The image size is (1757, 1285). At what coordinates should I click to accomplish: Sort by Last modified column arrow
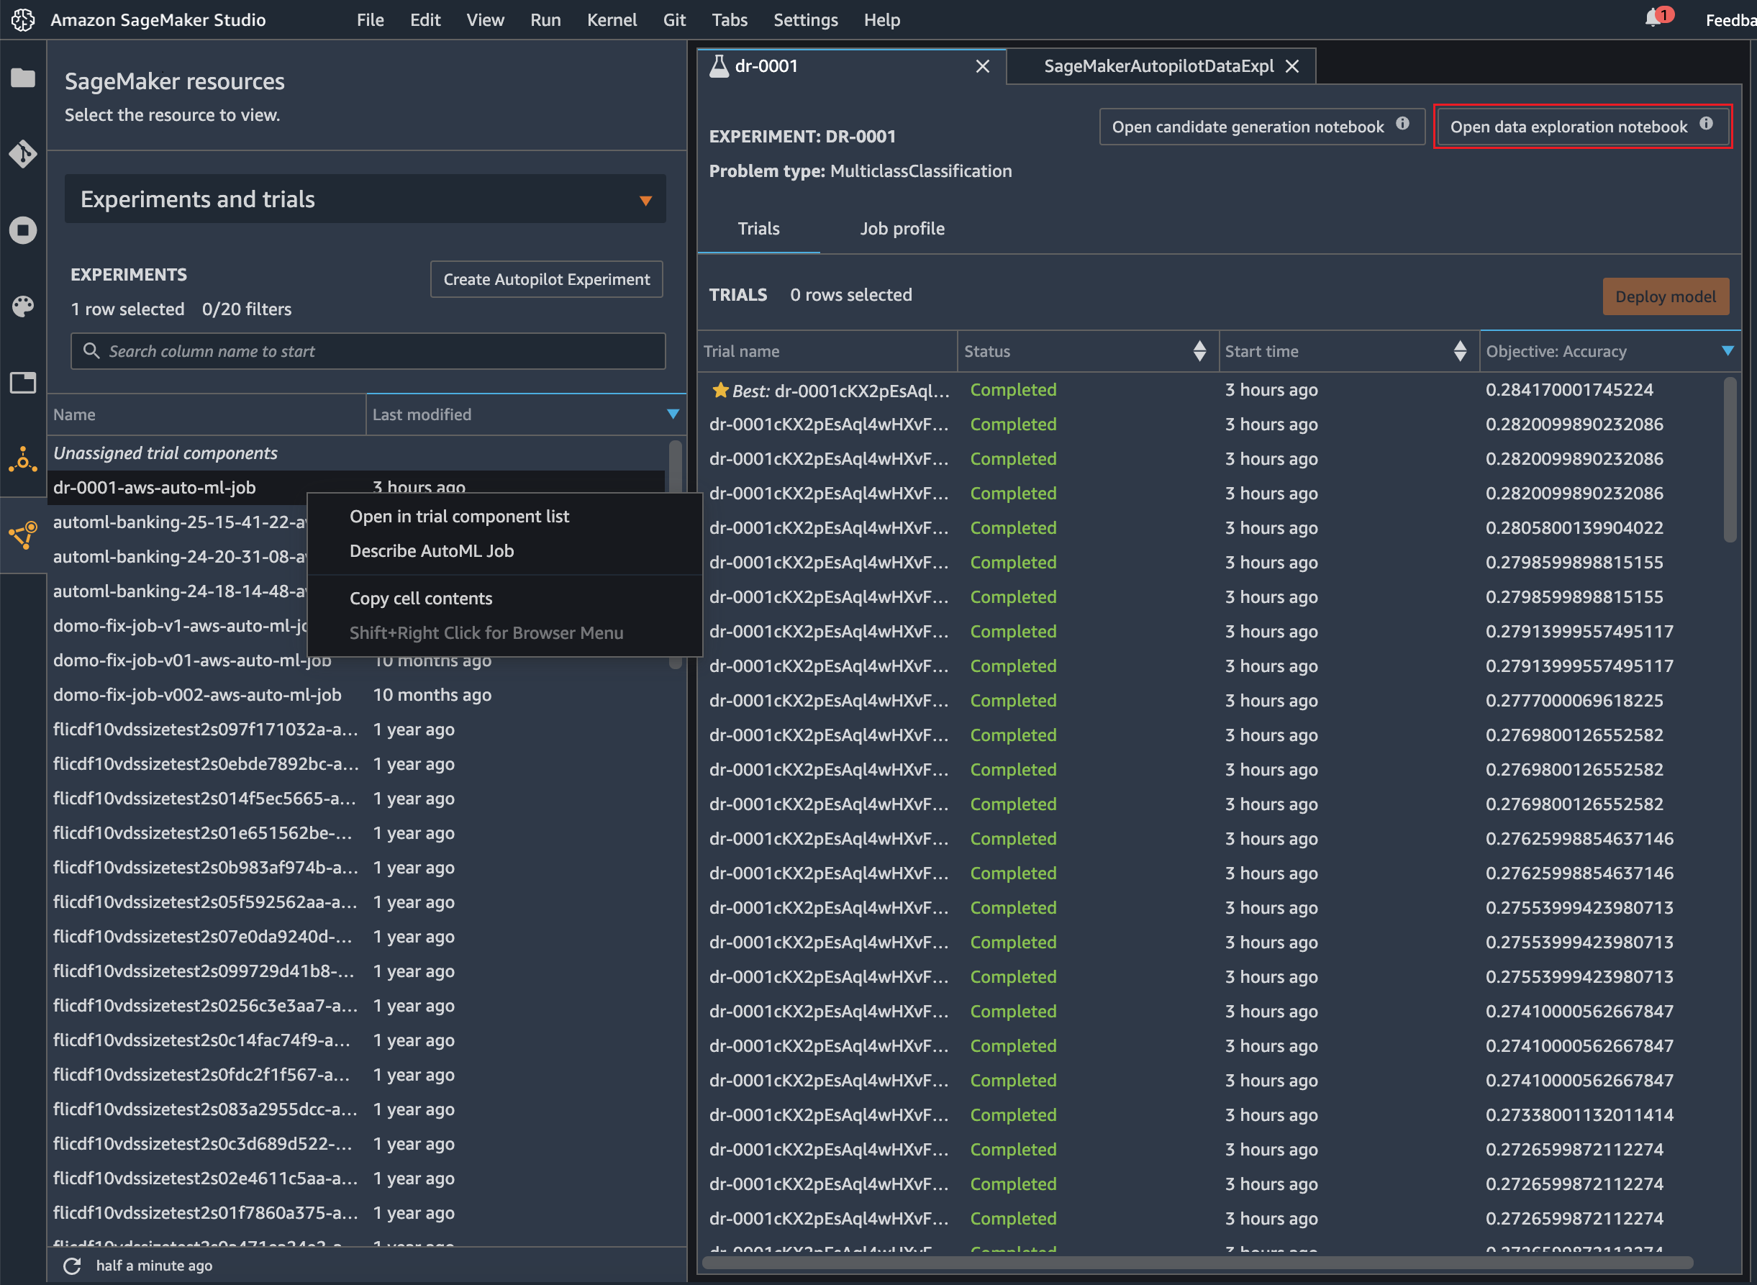point(673,414)
